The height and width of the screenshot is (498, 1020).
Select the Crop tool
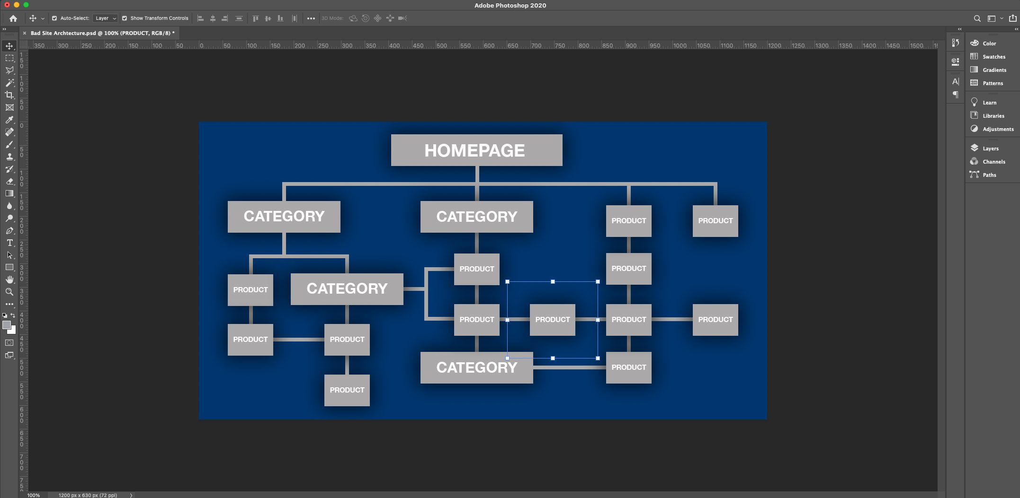(9, 95)
